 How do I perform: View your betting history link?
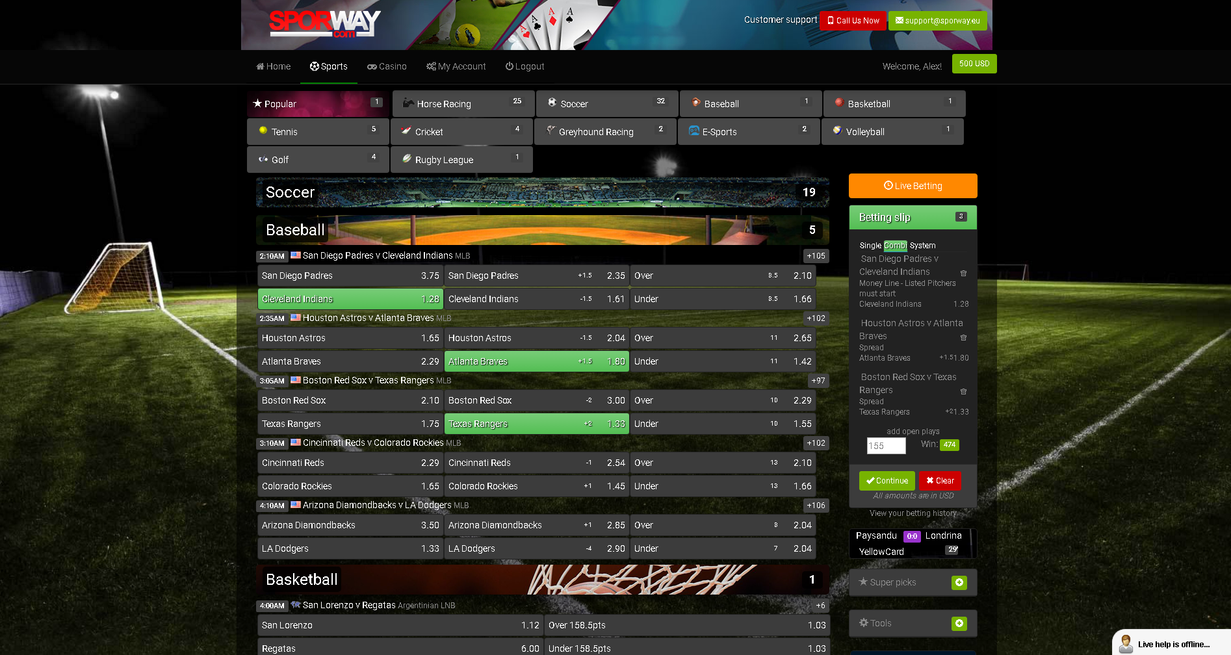(913, 513)
